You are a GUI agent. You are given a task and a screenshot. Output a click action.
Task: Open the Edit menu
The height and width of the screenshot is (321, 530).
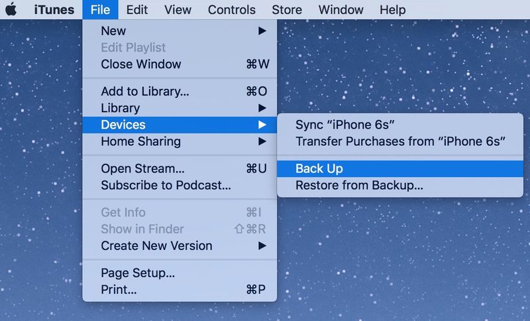point(137,9)
